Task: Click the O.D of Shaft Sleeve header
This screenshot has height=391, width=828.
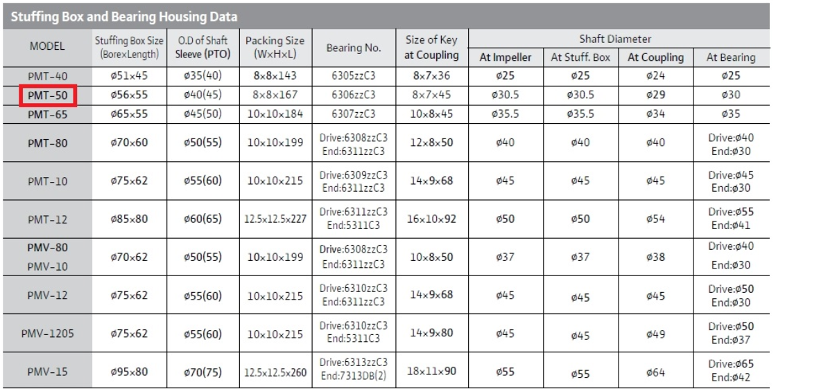Action: tap(202, 47)
